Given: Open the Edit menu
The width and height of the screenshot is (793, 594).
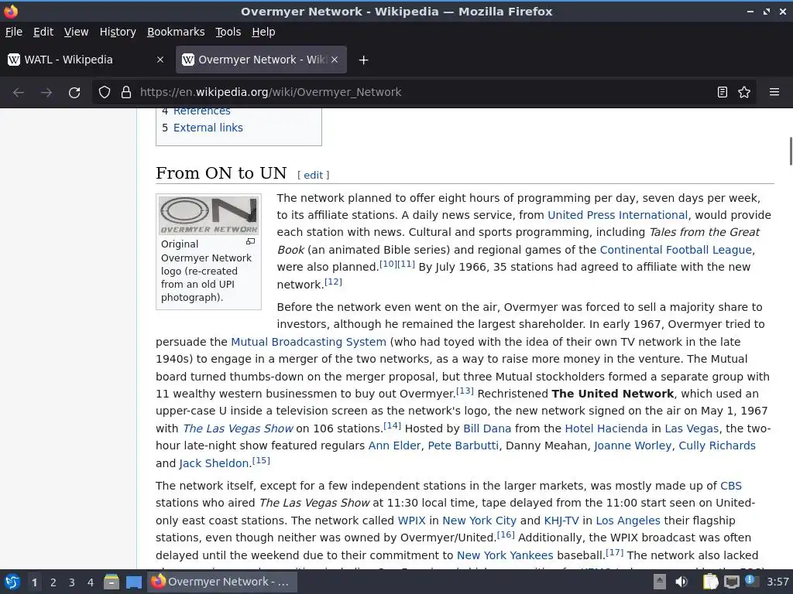Looking at the screenshot, I should pyautogui.click(x=43, y=32).
